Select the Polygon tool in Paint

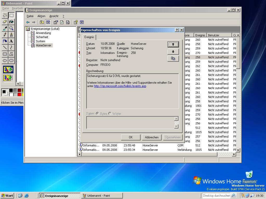pos(11,54)
